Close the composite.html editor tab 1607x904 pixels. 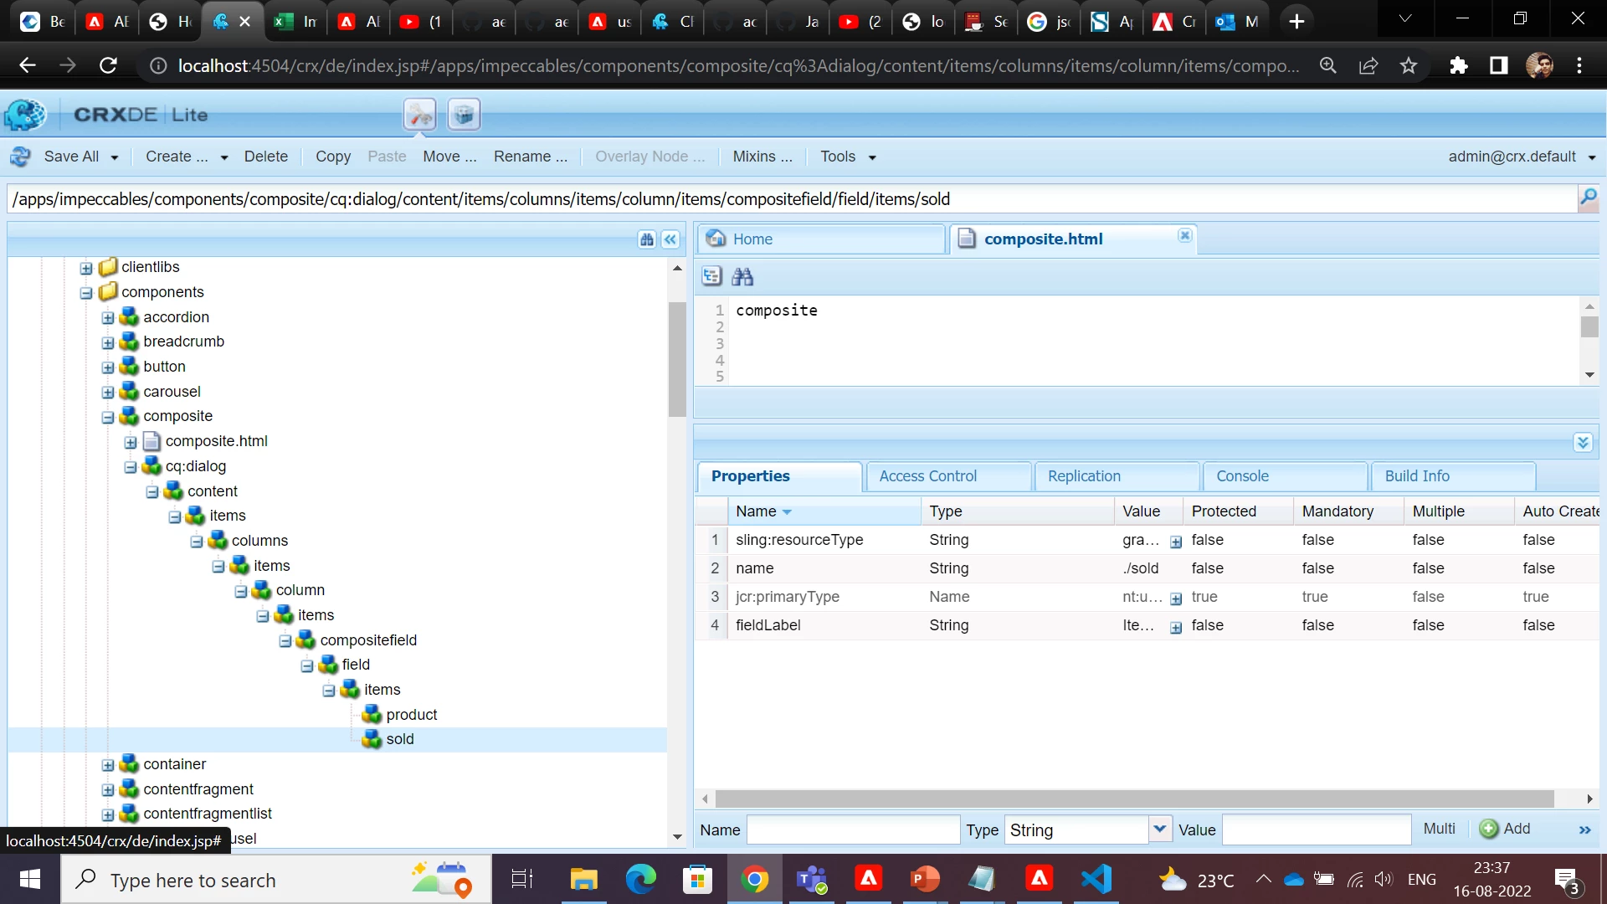[1185, 236]
